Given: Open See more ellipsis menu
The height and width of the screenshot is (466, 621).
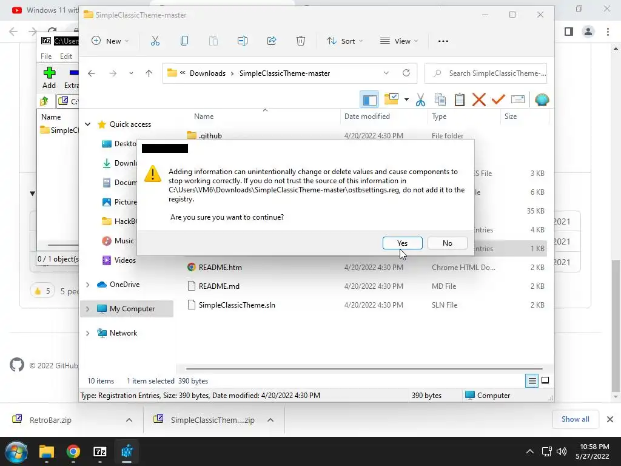Looking at the screenshot, I should click(x=443, y=41).
